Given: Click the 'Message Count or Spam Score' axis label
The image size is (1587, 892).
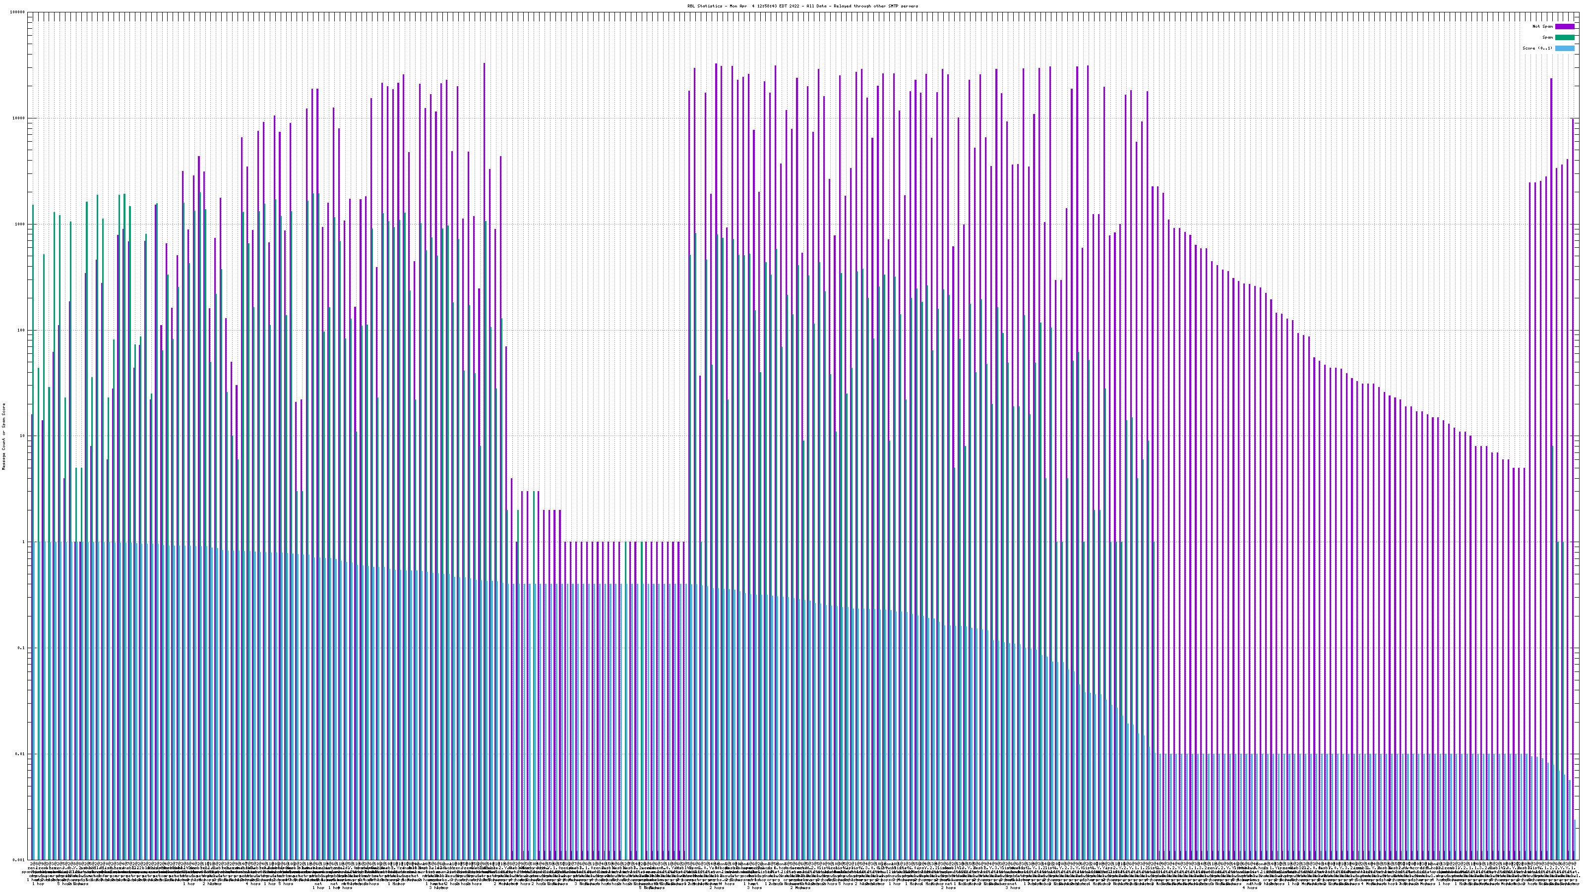Looking at the screenshot, I should tap(3, 437).
